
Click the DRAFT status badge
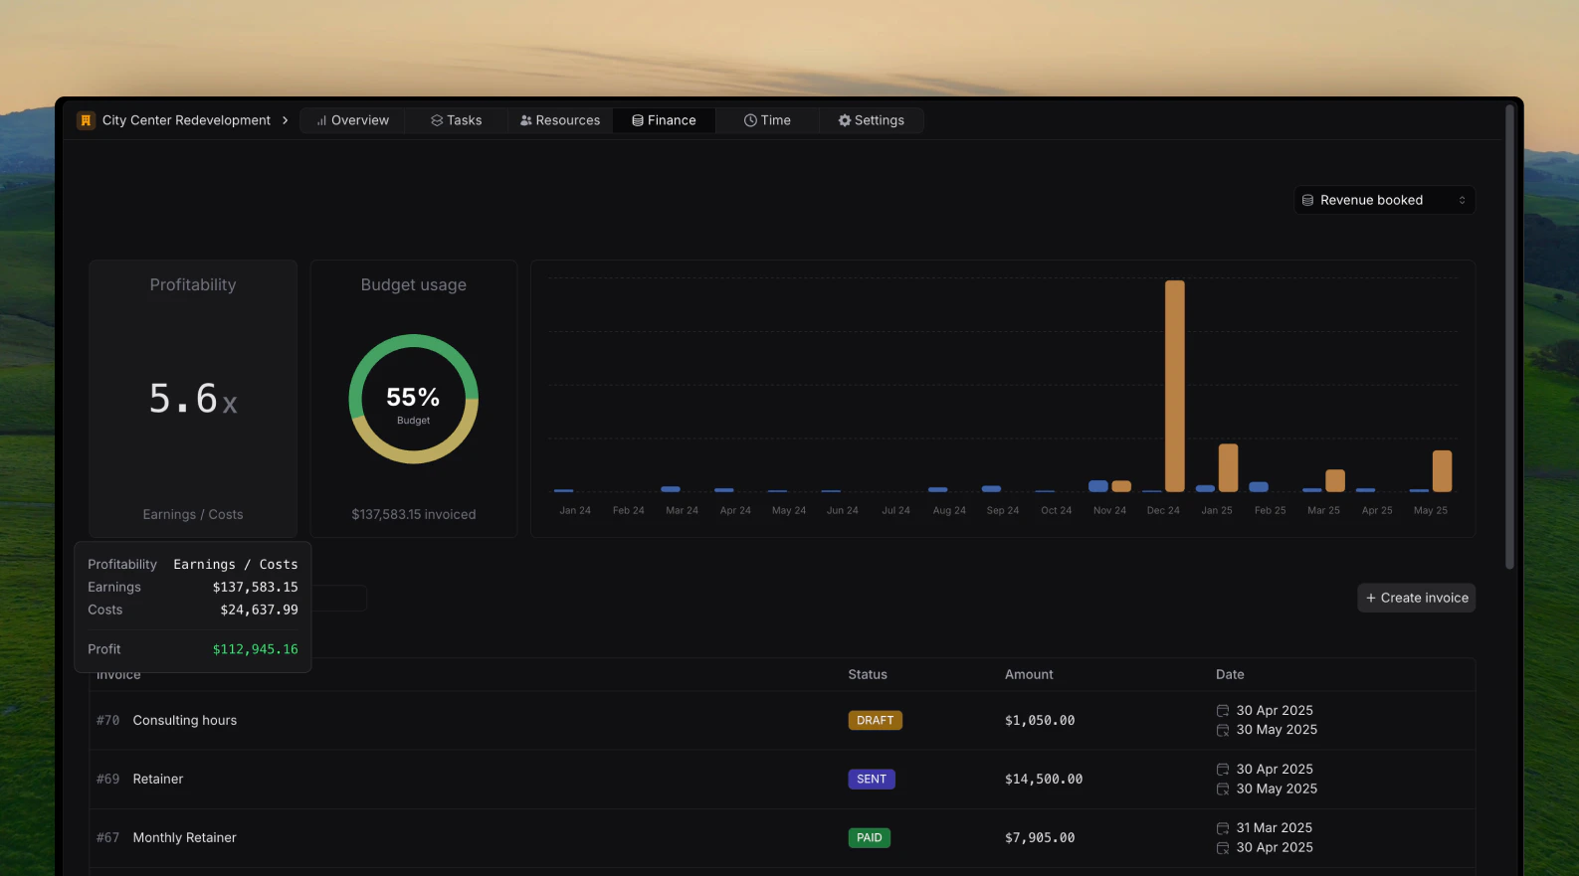coord(875,721)
